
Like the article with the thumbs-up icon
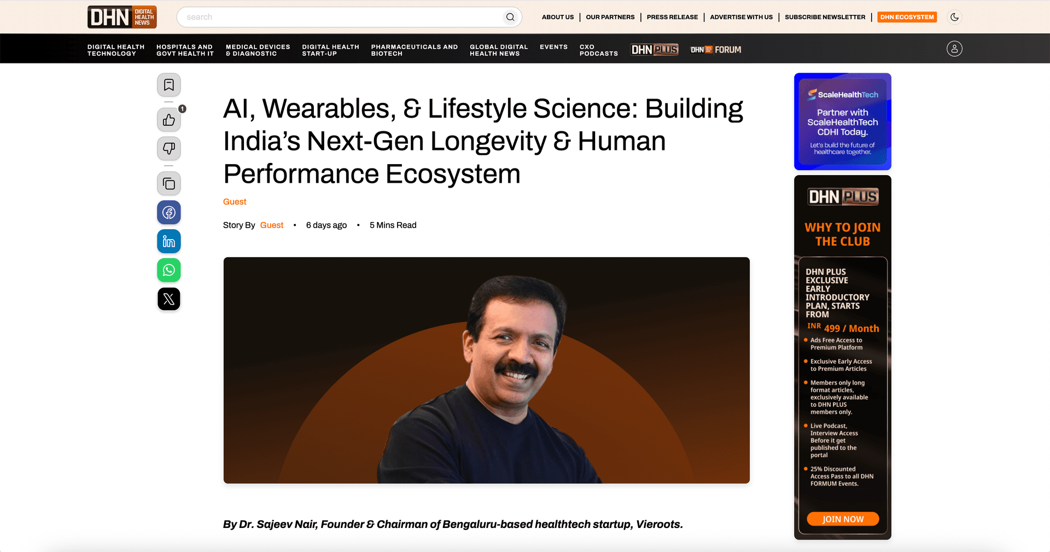pos(168,120)
